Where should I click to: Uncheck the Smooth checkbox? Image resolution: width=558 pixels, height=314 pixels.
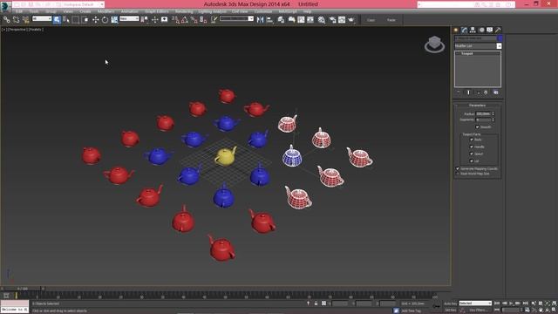pyautogui.click(x=478, y=127)
